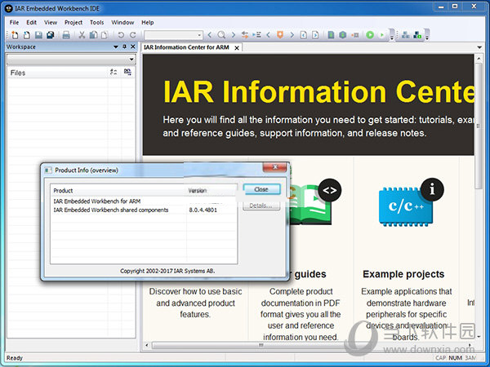The width and height of the screenshot is (490, 367).
Task: Click the Print toolbar icon
Action: (66, 35)
